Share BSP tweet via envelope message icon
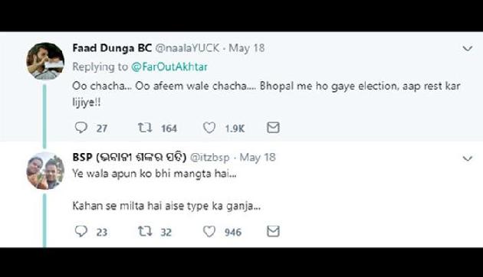483x277 pixels. [x=273, y=231]
